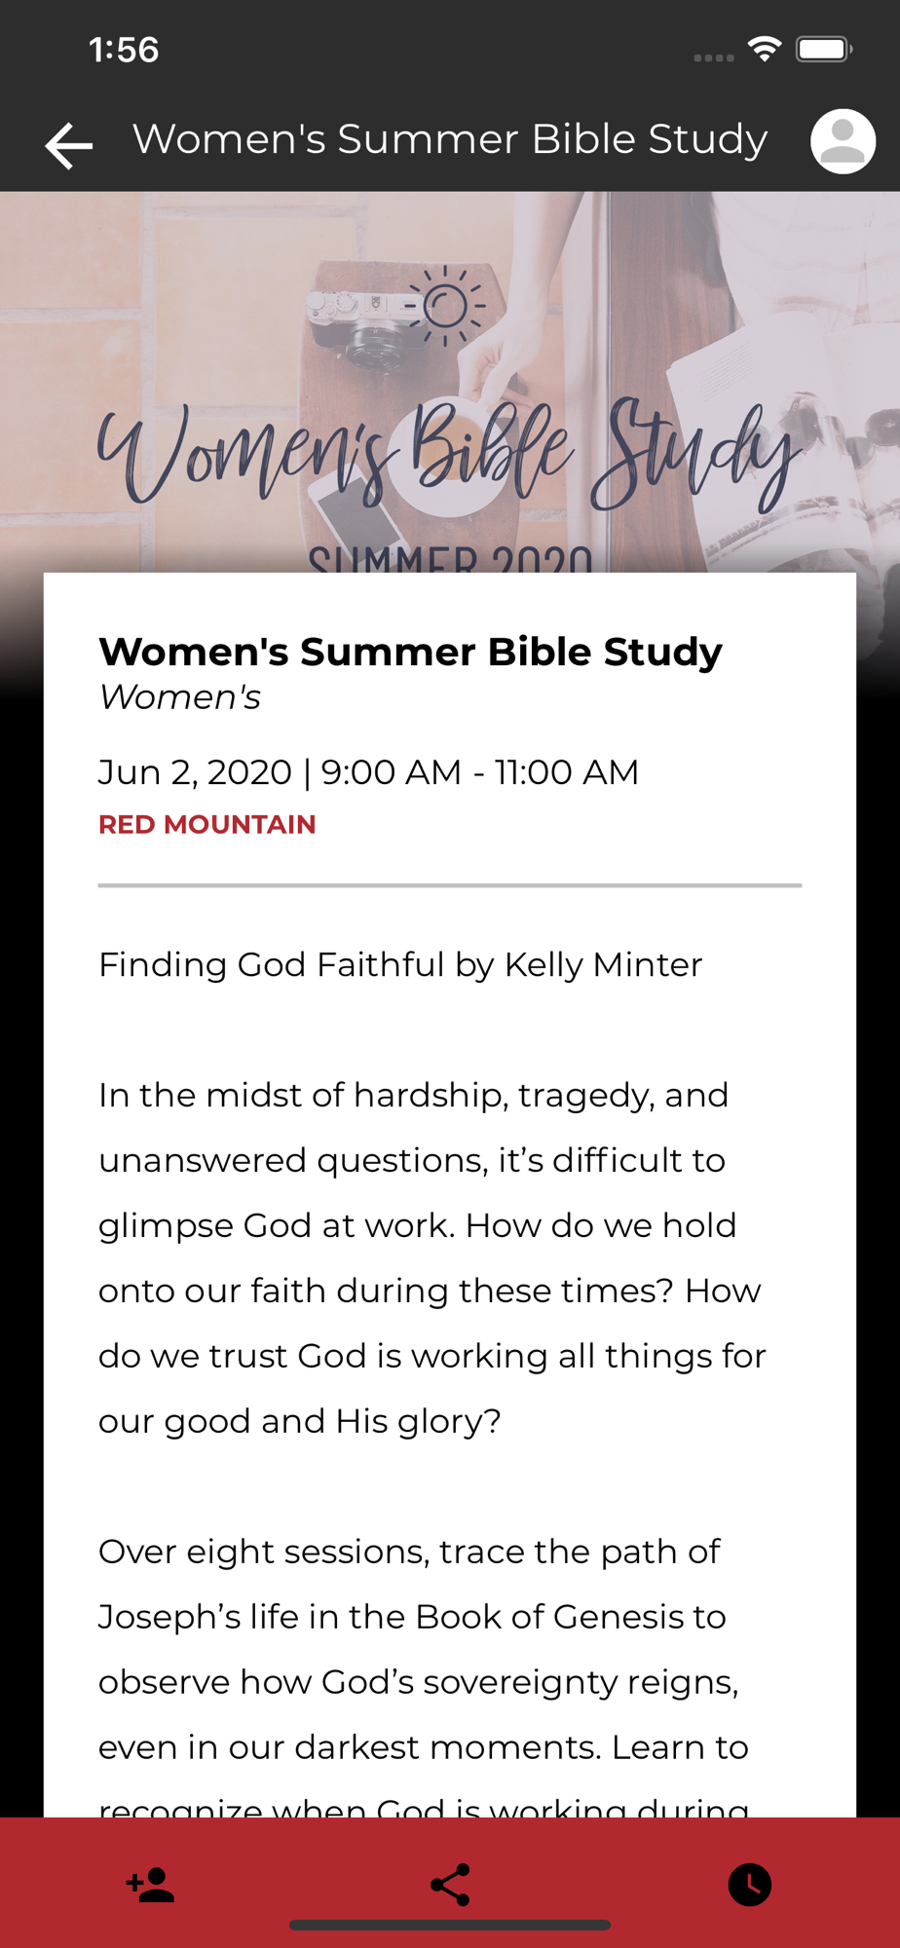
Task: Tap the Jun 2, 2020 date line
Action: point(368,772)
